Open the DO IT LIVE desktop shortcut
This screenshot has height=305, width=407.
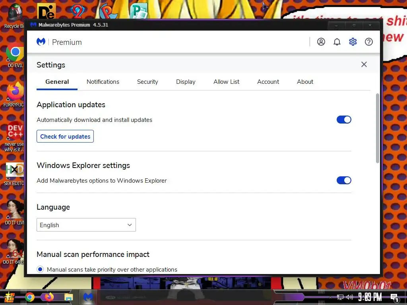pyautogui.click(x=15, y=212)
